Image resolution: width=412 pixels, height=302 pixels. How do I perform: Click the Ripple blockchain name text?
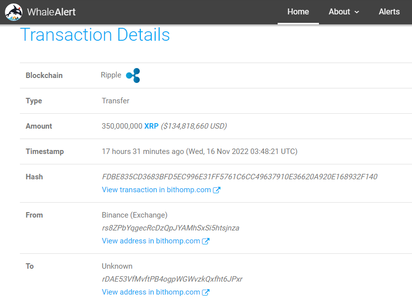pyautogui.click(x=111, y=75)
